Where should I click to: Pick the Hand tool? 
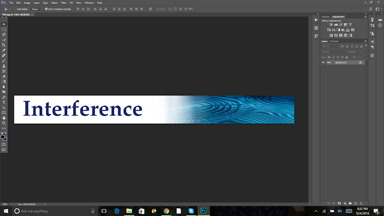click(4, 118)
